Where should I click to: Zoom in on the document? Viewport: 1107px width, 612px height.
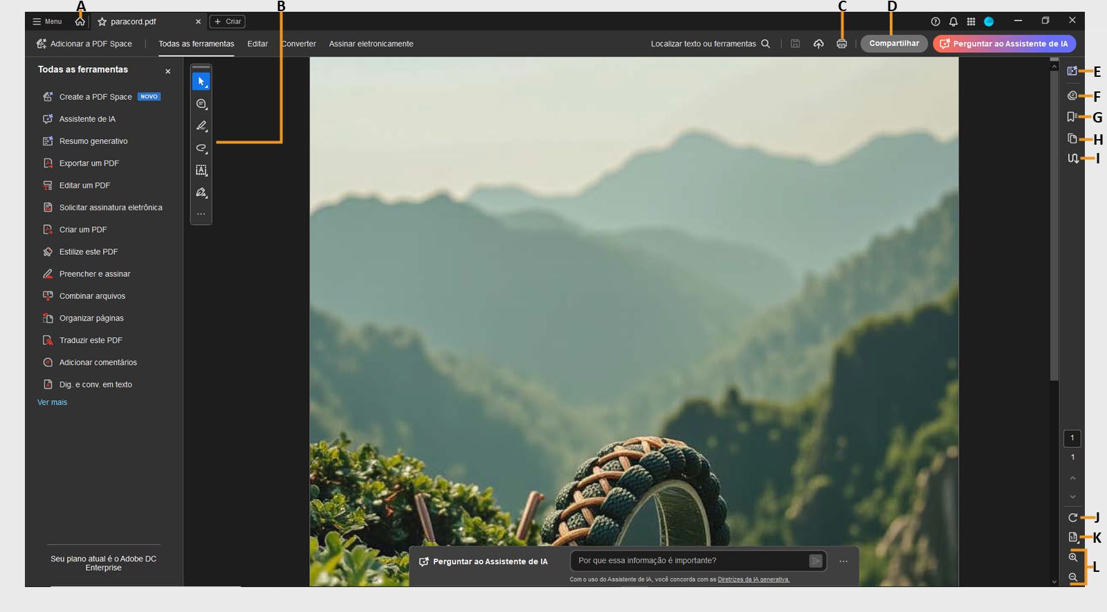[x=1073, y=557]
